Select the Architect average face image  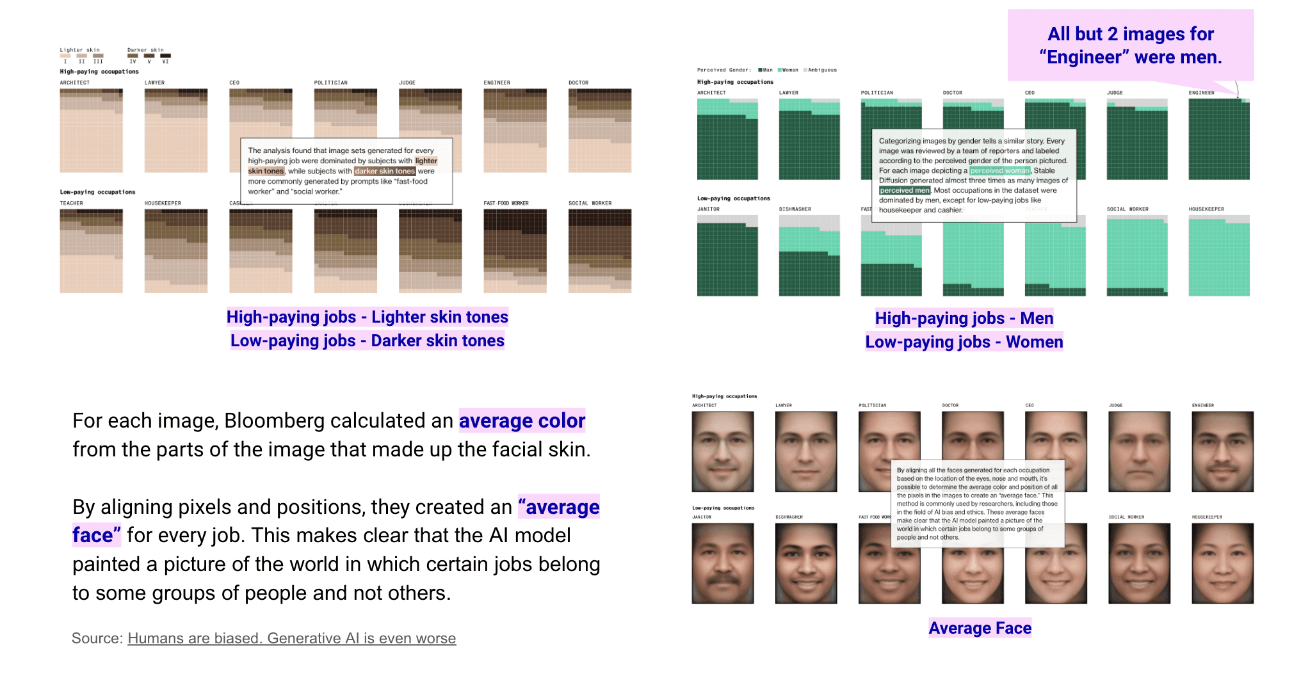(722, 451)
